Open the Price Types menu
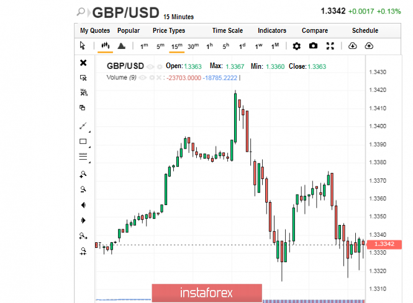 (169, 30)
